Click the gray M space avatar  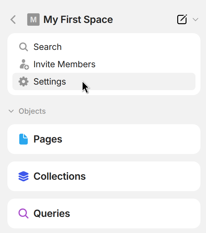pyautogui.click(x=33, y=20)
